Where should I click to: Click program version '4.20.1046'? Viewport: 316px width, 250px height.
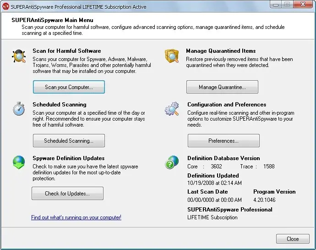pos(264,200)
